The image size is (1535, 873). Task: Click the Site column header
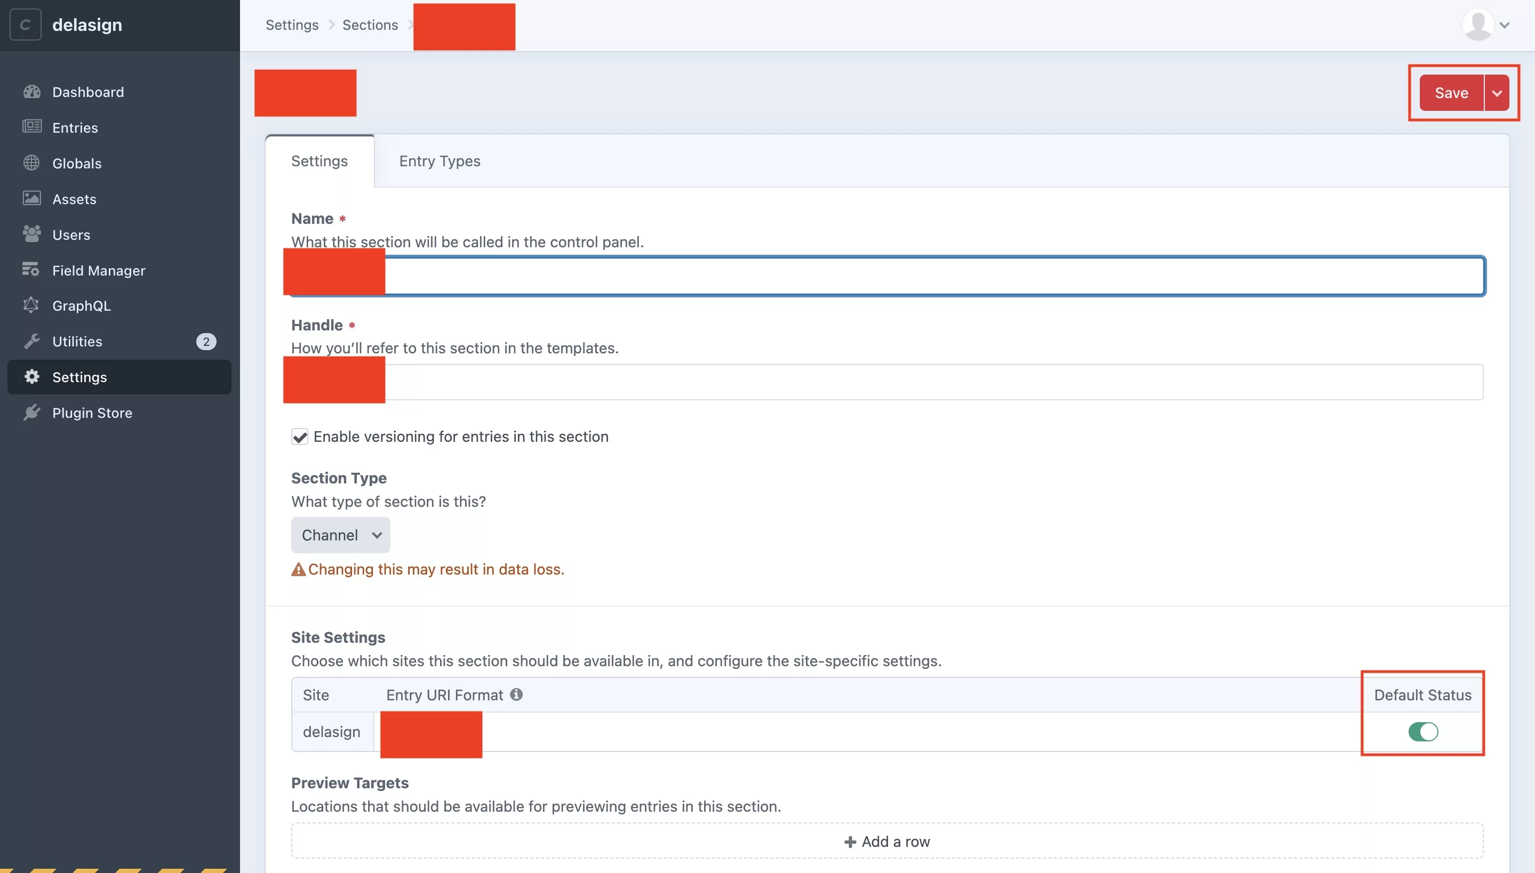(x=316, y=694)
